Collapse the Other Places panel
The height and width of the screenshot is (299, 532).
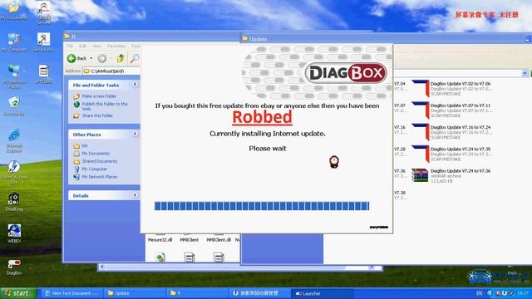(135, 135)
